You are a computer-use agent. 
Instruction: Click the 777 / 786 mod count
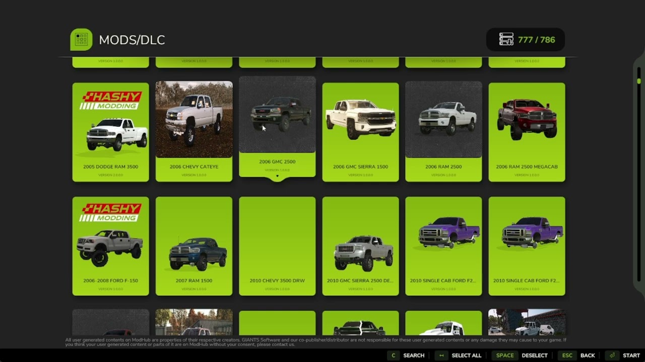[536, 40]
